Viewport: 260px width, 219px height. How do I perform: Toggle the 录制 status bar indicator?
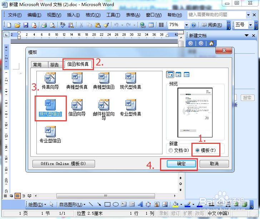[163, 213]
